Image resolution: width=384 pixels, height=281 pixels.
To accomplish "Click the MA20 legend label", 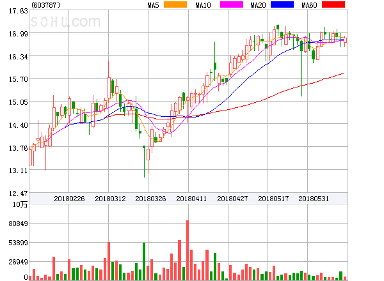I will 258,5.
